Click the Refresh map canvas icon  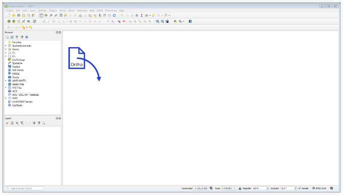tap(114, 15)
